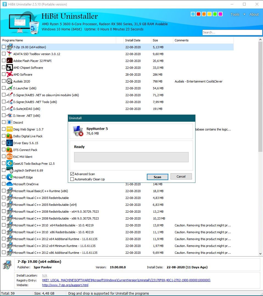Tick the 7-Zip 19.00 checkbox
The image size is (263, 296).
(4, 47)
